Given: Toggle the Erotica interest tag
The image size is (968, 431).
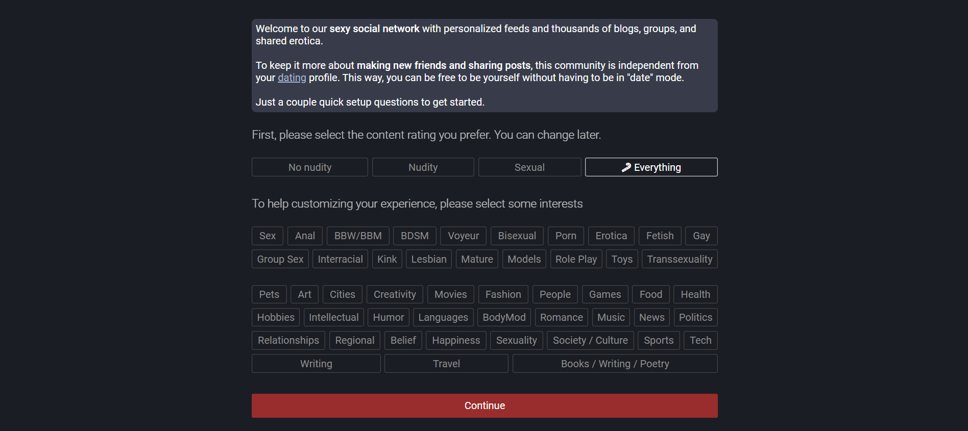Looking at the screenshot, I should click(611, 236).
